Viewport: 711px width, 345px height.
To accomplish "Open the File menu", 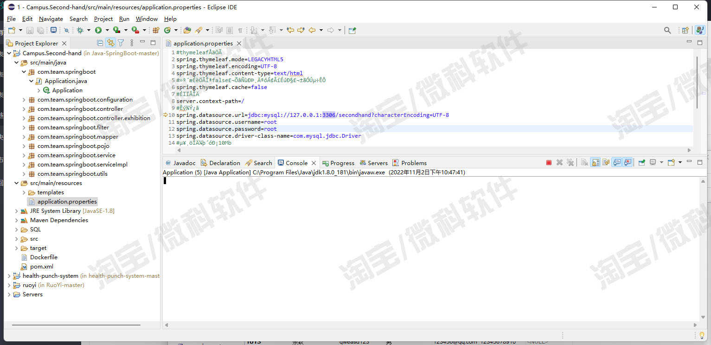I will 11,19.
